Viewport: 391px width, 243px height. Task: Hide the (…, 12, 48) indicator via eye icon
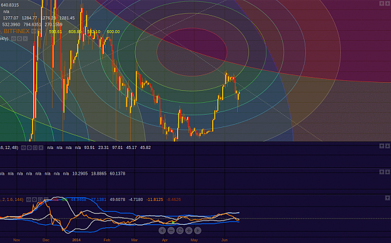pyautogui.click(x=23, y=148)
